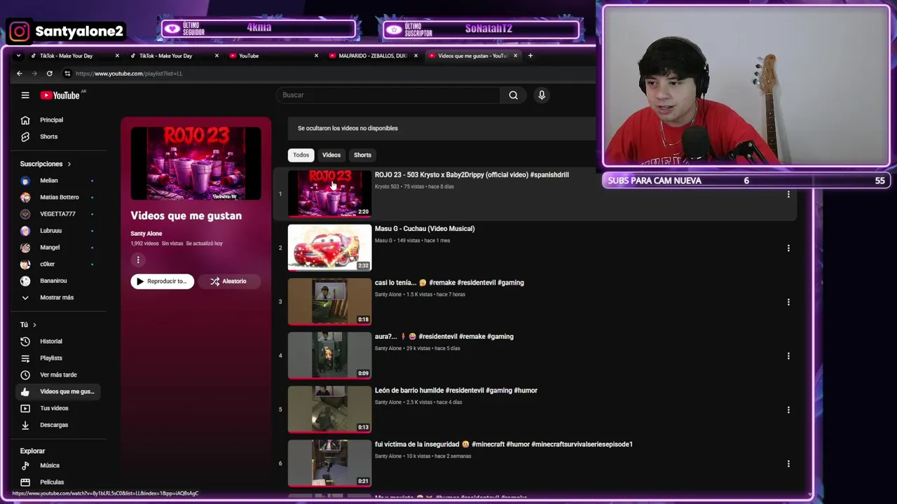Open Masu G channel link
This screenshot has height=504, width=897.
383,241
